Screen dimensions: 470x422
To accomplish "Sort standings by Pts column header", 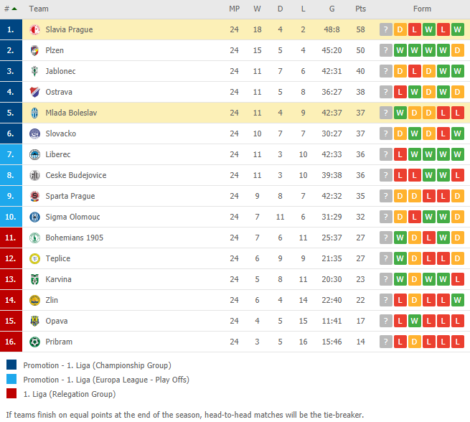I will 360,9.
